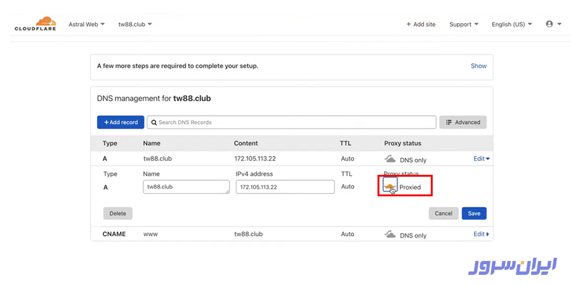Click the Cloudflare logo
The image size is (571, 285).
tap(36, 24)
